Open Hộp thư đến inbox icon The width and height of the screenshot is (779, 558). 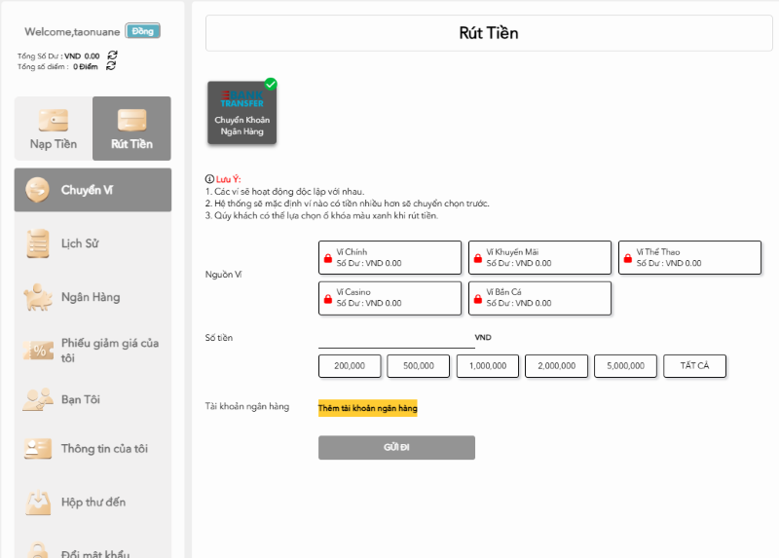point(38,502)
